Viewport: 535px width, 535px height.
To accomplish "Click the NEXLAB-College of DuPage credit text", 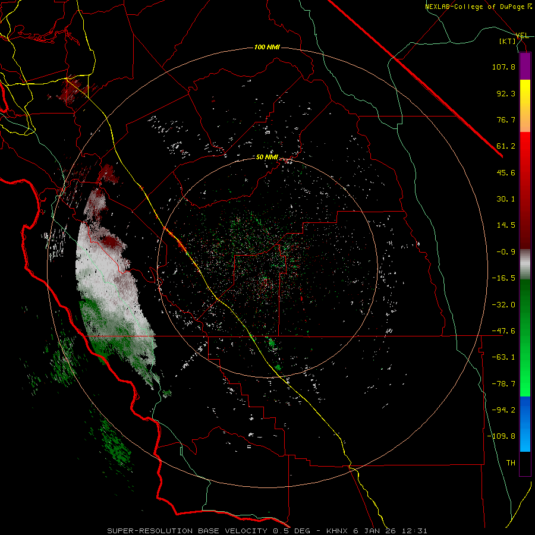I will [x=475, y=7].
